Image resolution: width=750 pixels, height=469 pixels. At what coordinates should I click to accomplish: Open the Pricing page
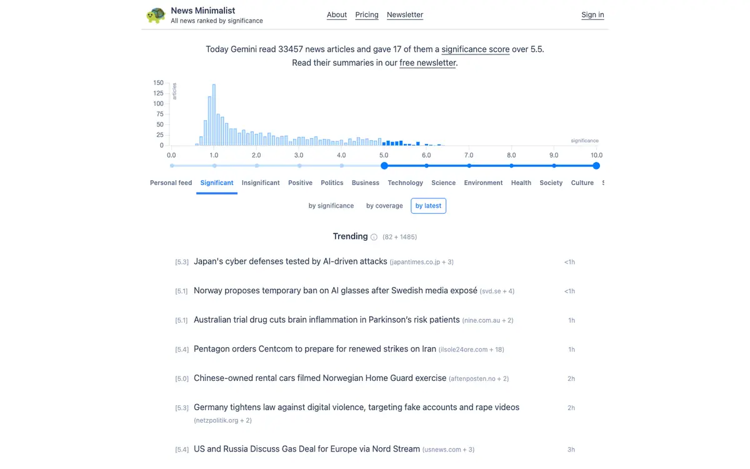(367, 15)
